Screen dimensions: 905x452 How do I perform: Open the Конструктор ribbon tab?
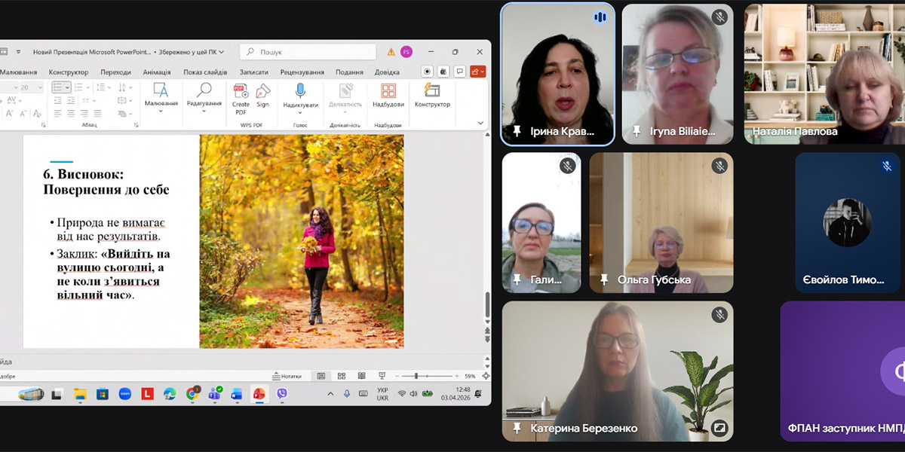(x=69, y=72)
